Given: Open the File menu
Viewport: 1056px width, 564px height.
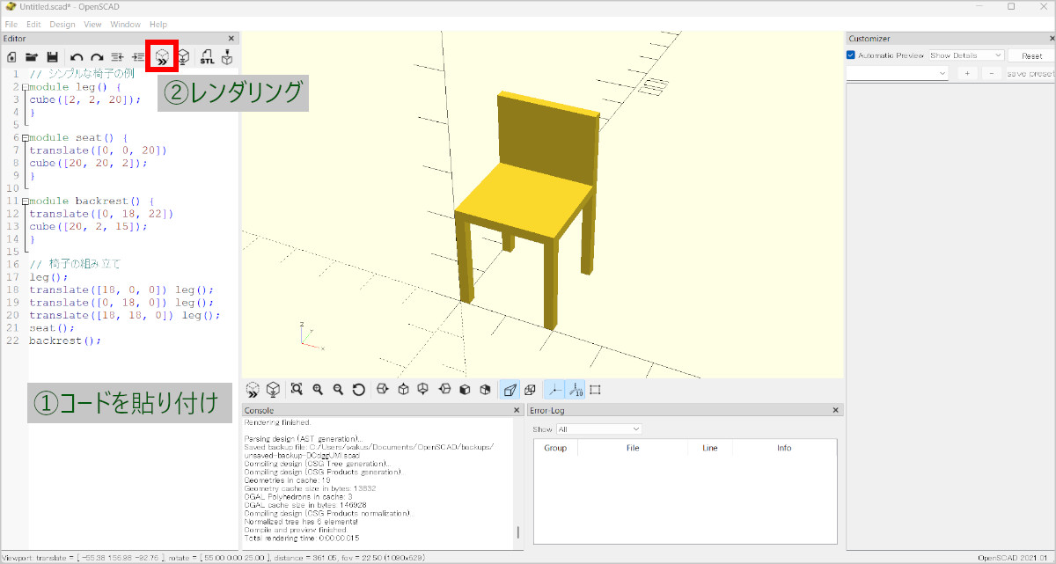Looking at the screenshot, I should tap(11, 25).
